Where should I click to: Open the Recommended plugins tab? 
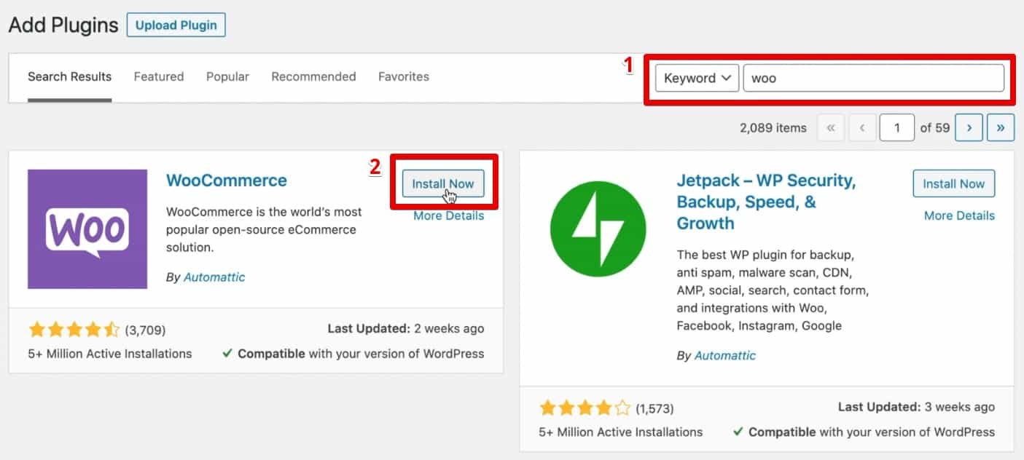pyautogui.click(x=313, y=76)
